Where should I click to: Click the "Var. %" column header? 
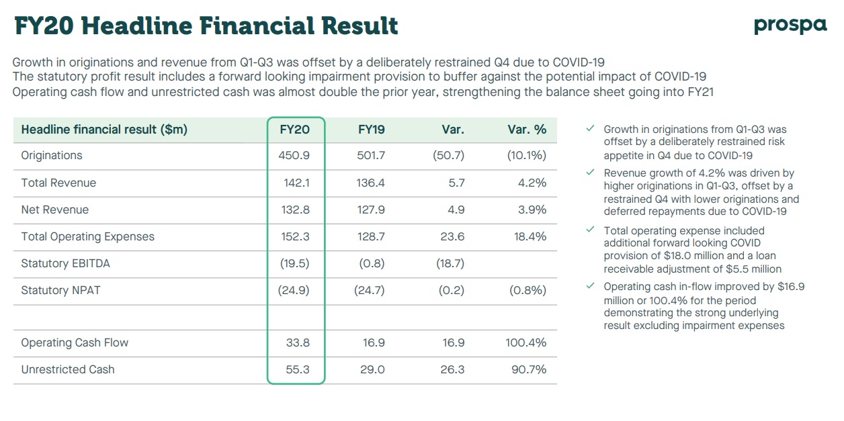coord(527,130)
